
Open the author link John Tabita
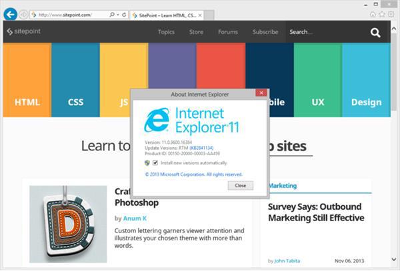coord(287,261)
